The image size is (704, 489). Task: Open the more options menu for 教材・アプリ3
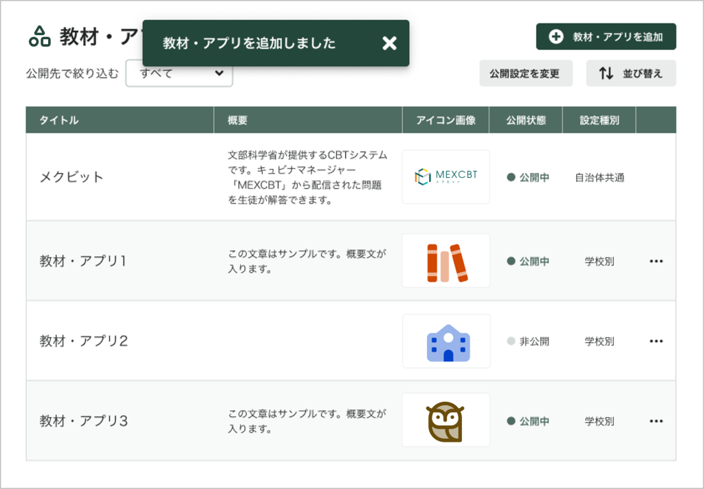(x=656, y=421)
